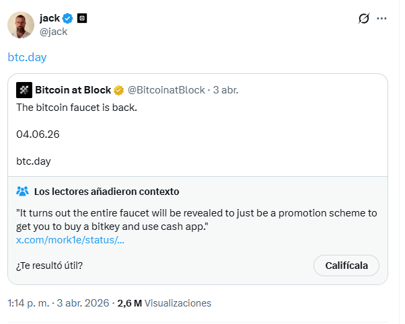The height and width of the screenshot is (324, 405).
Task: Click the Calíficala rate button
Action: [346, 265]
